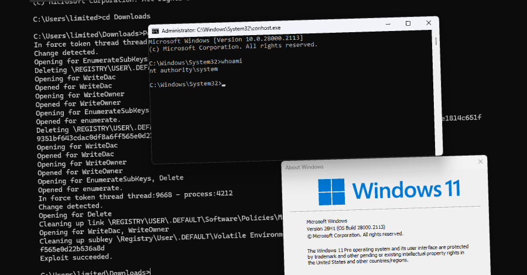This screenshot has width=527, height=275.
Task: Click the conhost.exe window title bar icon
Action: tap(155, 31)
